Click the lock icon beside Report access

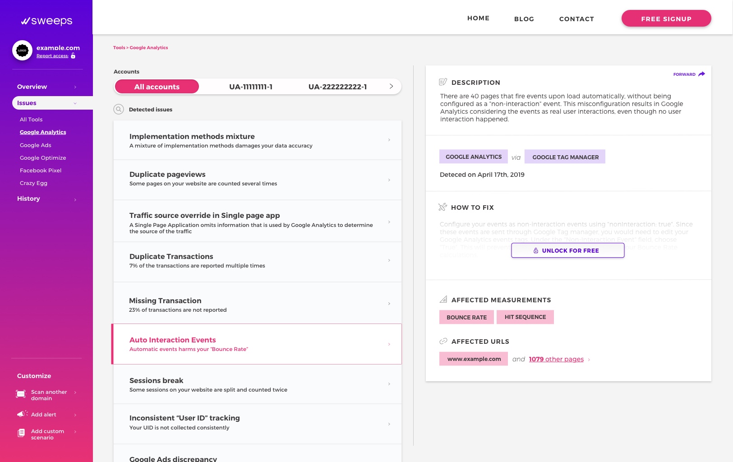coord(73,56)
